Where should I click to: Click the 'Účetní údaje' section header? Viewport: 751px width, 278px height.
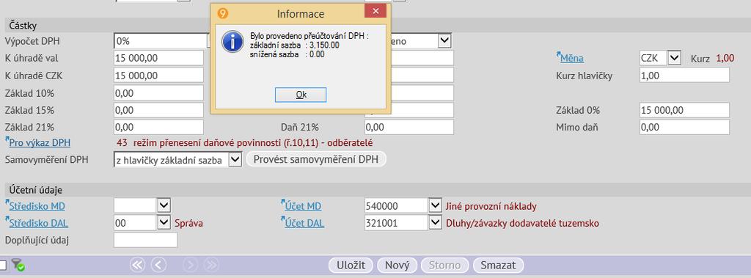click(35, 190)
